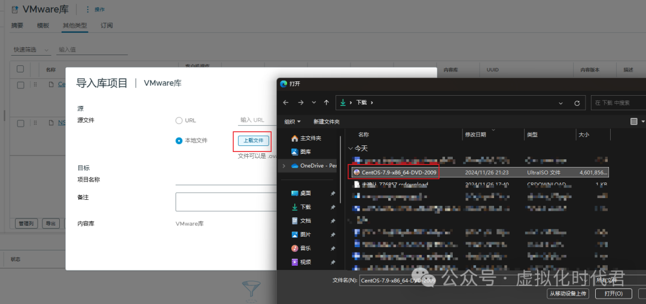Click the content library icon beside VMware库 title
The height and width of the screenshot is (304, 646).
(x=15, y=10)
